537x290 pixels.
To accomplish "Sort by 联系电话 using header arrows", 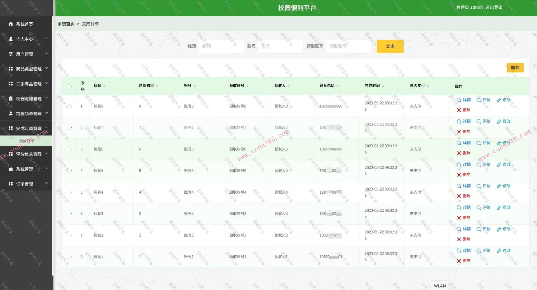I will pyautogui.click(x=338, y=86).
